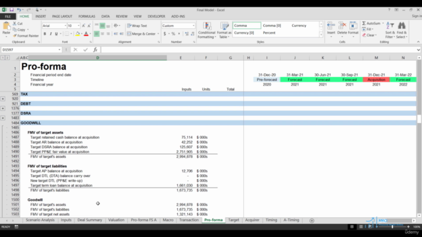
Task: Toggle Align Left for the cell
Action: 96,34
